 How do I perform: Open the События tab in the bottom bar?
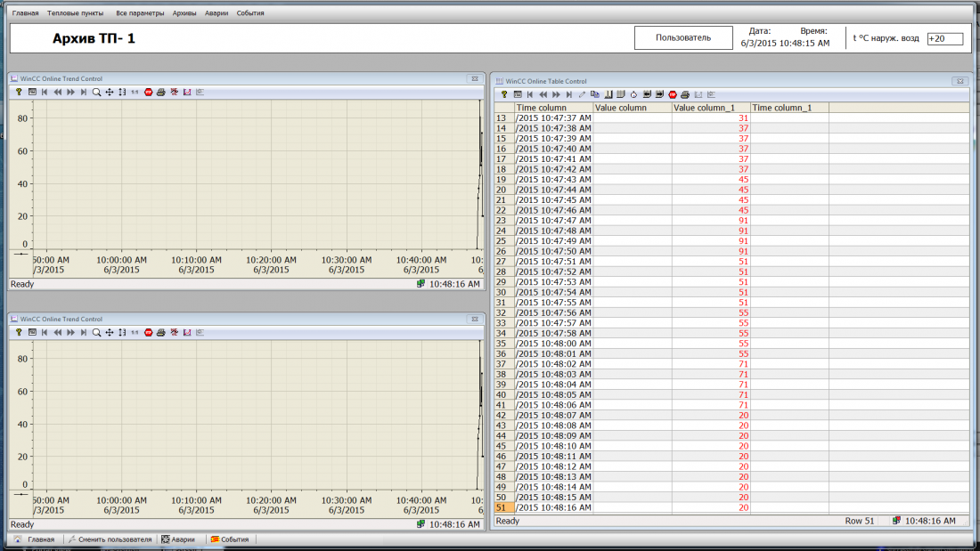229,539
